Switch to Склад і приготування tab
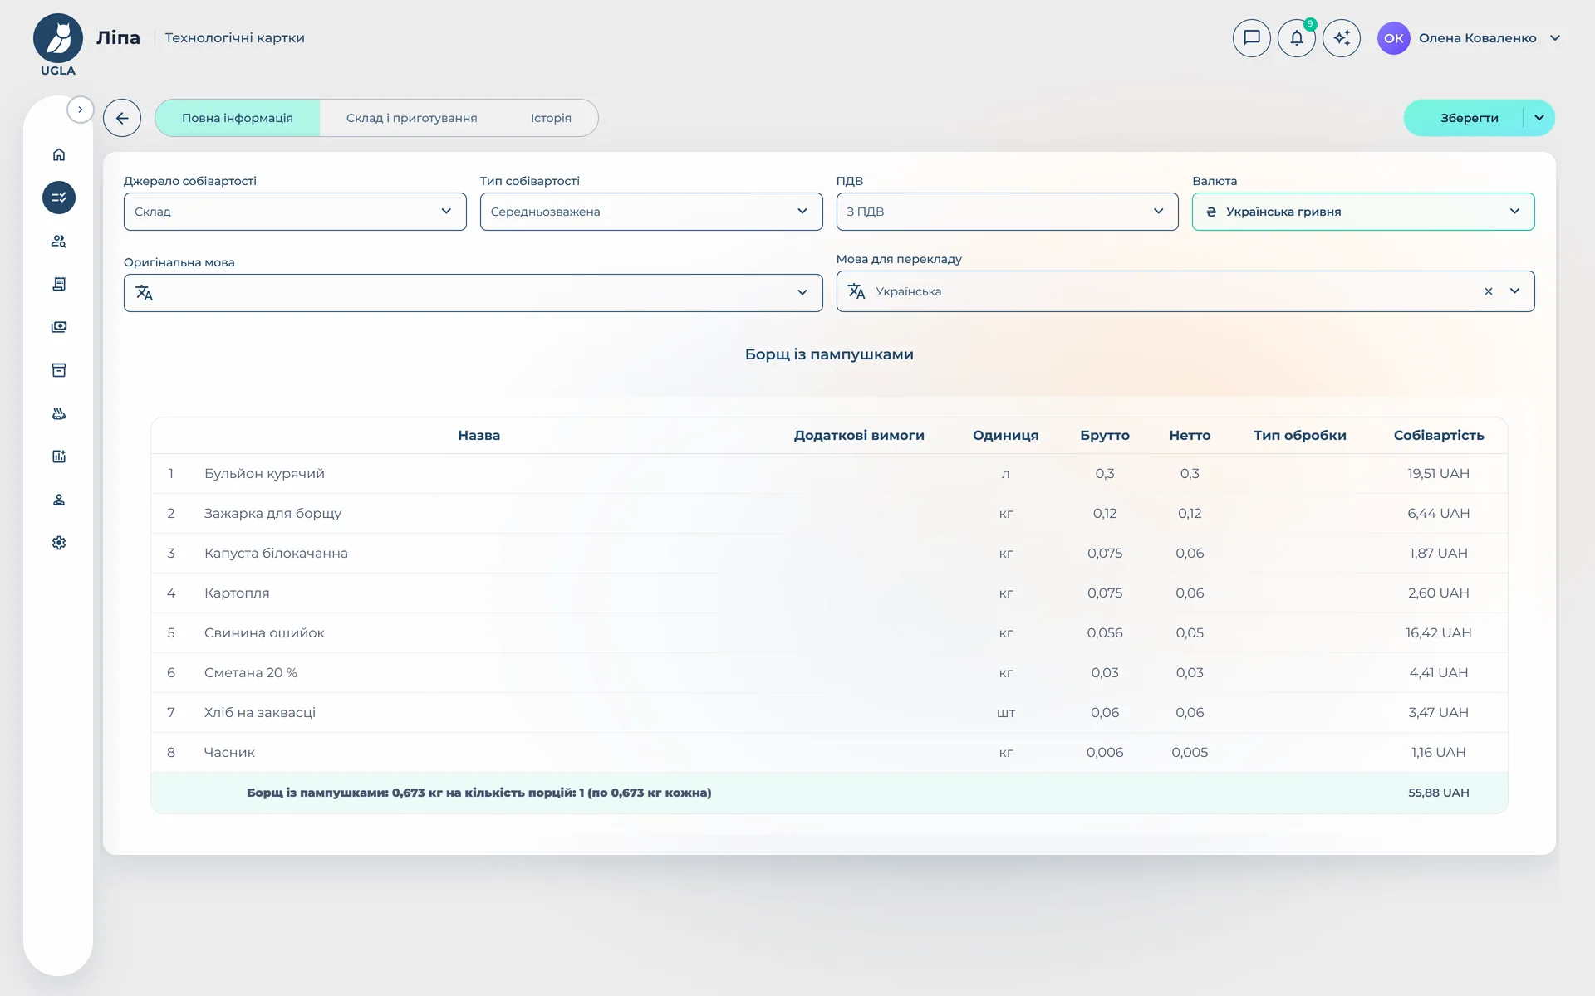The image size is (1595, 996). pyautogui.click(x=412, y=118)
